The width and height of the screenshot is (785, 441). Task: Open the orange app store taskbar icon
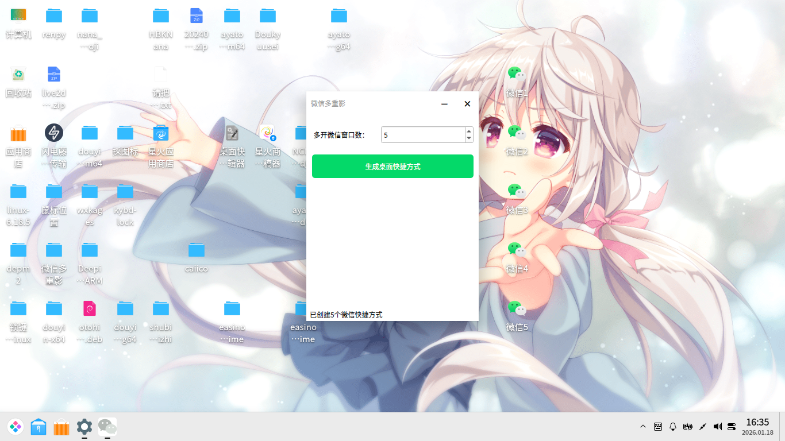click(x=61, y=427)
